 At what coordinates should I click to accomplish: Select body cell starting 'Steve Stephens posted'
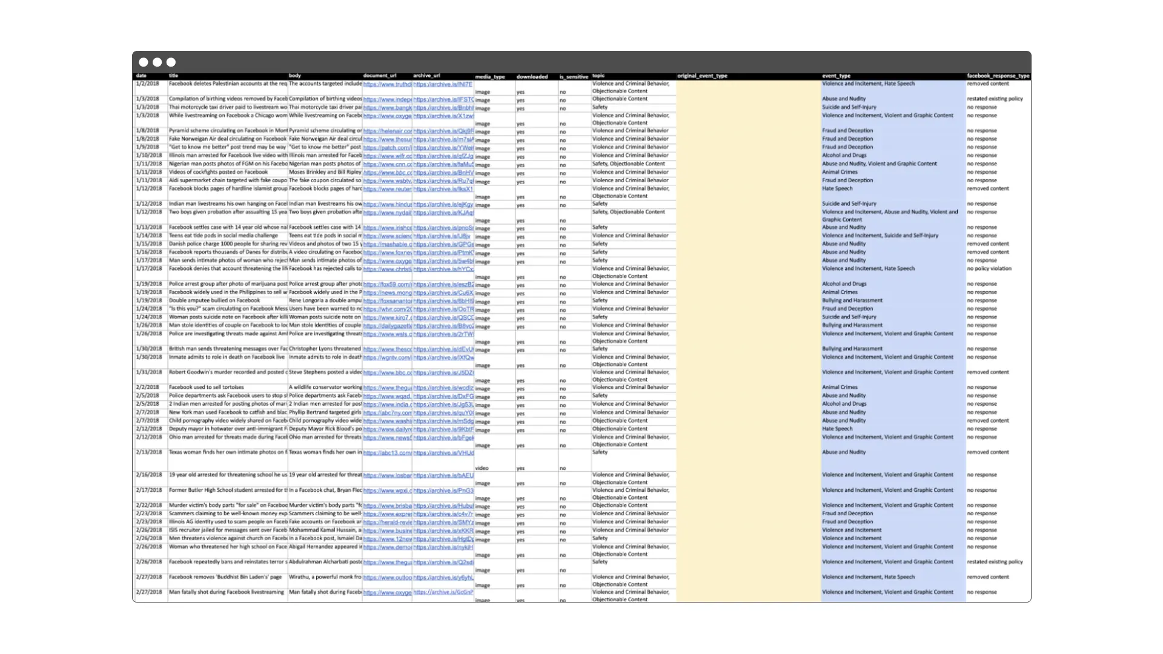click(325, 372)
